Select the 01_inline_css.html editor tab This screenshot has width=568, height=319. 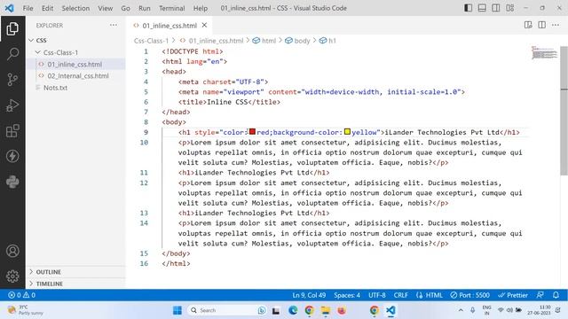(x=170, y=26)
